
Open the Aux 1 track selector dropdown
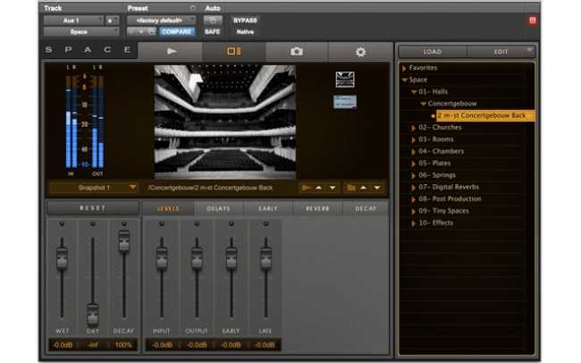[x=73, y=21]
